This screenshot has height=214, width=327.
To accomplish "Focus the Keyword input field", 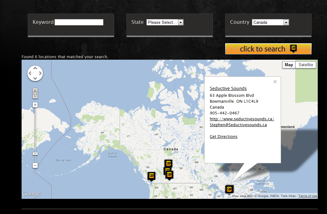I will pyautogui.click(x=79, y=22).
